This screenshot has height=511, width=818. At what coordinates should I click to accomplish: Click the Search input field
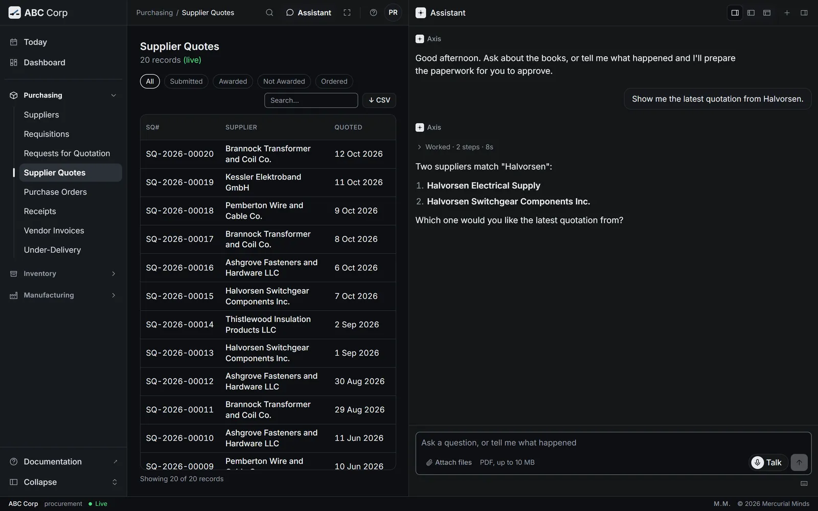click(311, 100)
